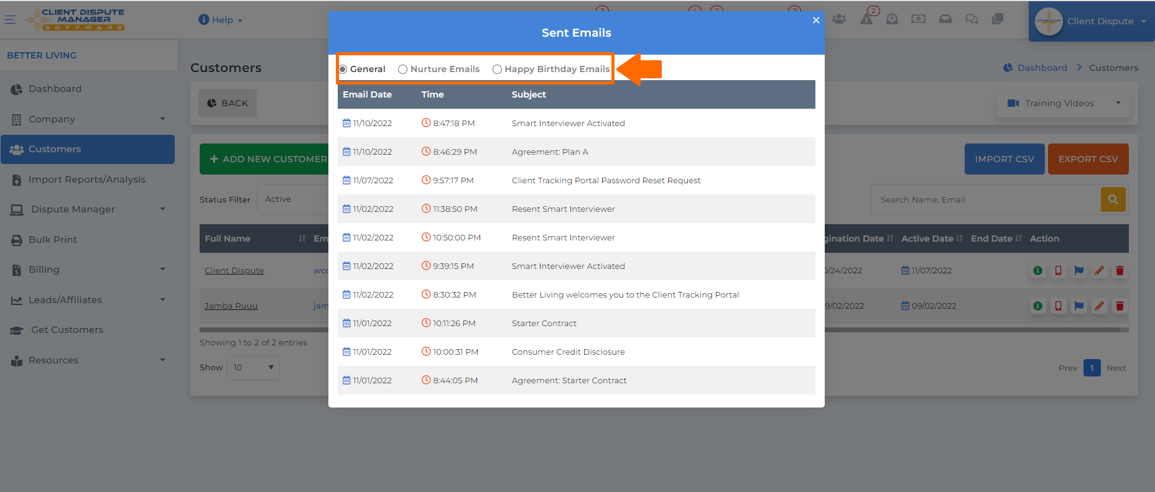Select the Happy Birthday Emails option
Screen dimensions: 1155x492
click(x=497, y=69)
